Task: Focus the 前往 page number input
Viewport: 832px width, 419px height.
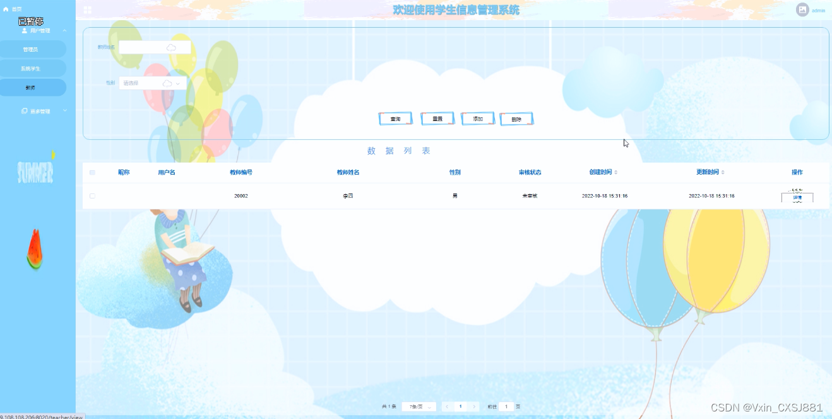Action: click(506, 406)
